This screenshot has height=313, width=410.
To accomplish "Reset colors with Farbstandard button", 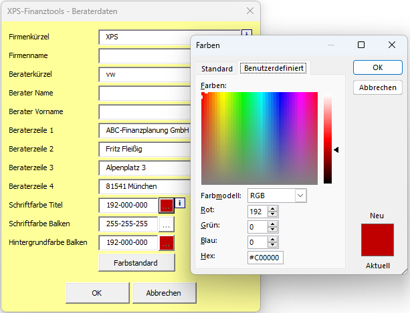I will (x=136, y=263).
